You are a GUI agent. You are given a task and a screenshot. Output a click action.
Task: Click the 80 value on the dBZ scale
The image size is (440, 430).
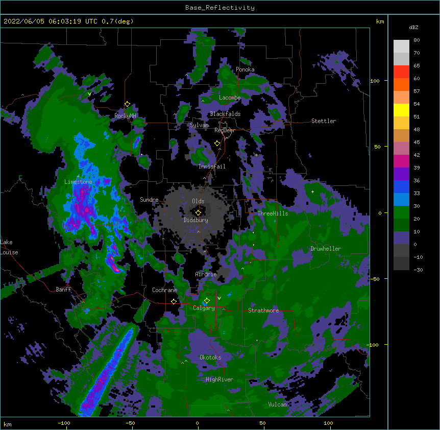[417, 40]
